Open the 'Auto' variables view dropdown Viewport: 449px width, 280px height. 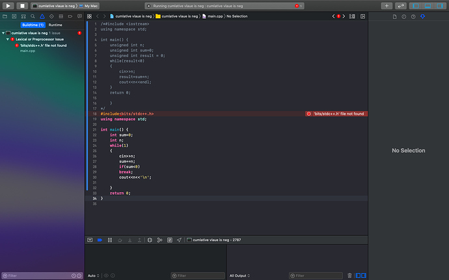point(93,275)
